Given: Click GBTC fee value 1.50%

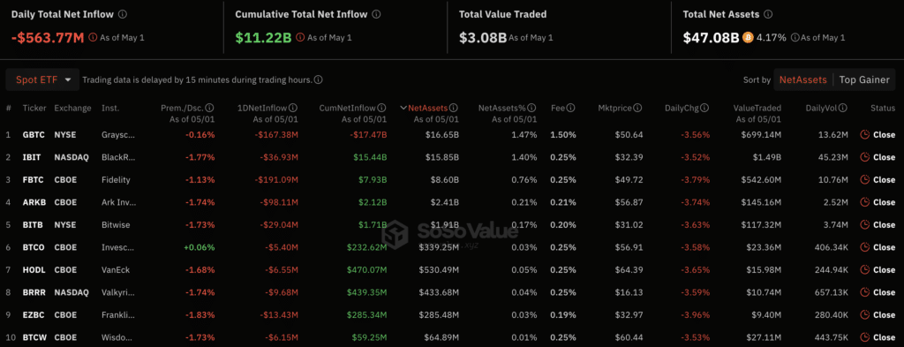Looking at the screenshot, I should 562,135.
